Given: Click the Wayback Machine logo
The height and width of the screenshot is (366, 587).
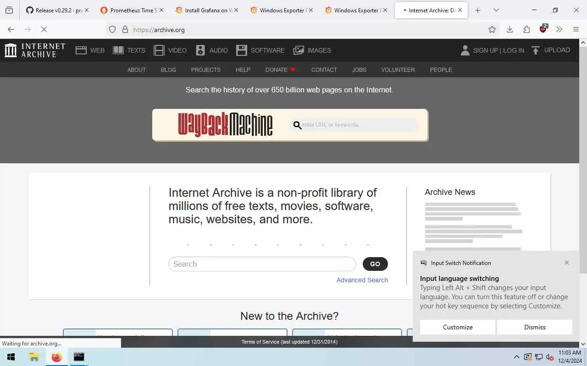Looking at the screenshot, I should point(225,124).
